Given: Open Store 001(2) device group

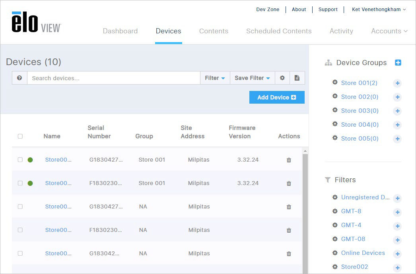Looking at the screenshot, I should (x=359, y=83).
